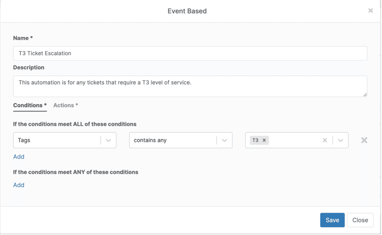The width and height of the screenshot is (382, 235).
Task: Add a condition under ALL conditions
Action: (x=19, y=157)
